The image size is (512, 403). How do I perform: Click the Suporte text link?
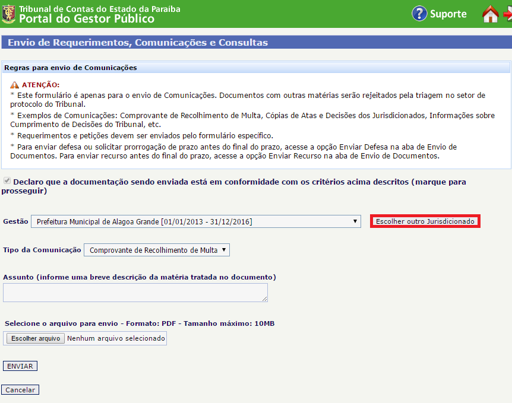(448, 14)
